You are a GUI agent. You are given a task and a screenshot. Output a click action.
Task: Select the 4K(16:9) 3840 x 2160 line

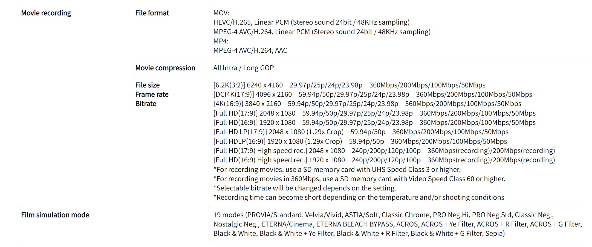coord(367,104)
